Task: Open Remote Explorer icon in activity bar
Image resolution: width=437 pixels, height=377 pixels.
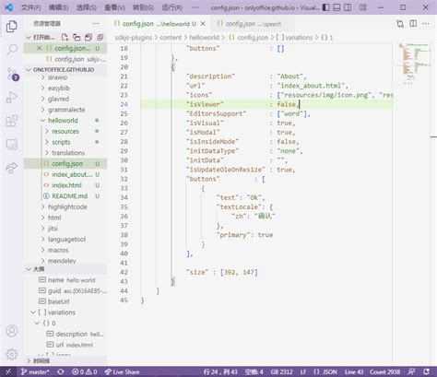Action: 12,145
